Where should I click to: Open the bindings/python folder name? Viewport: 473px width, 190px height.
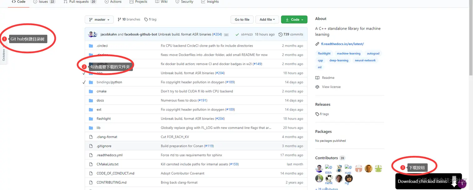tap(109, 82)
